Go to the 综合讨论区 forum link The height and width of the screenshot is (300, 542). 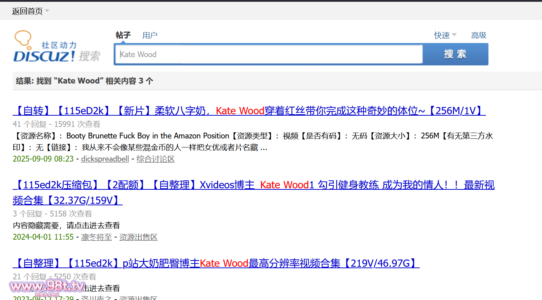[156, 159]
